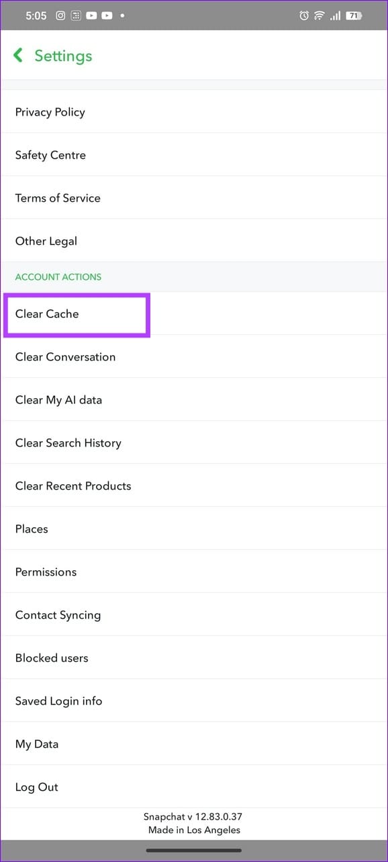The height and width of the screenshot is (862, 388).
Task: Open the Instagram notification icon in status bar
Action: tap(60, 15)
